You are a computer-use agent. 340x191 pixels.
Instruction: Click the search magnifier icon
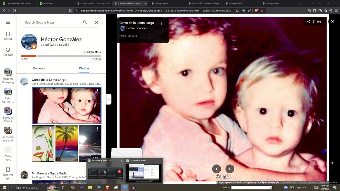[85, 23]
